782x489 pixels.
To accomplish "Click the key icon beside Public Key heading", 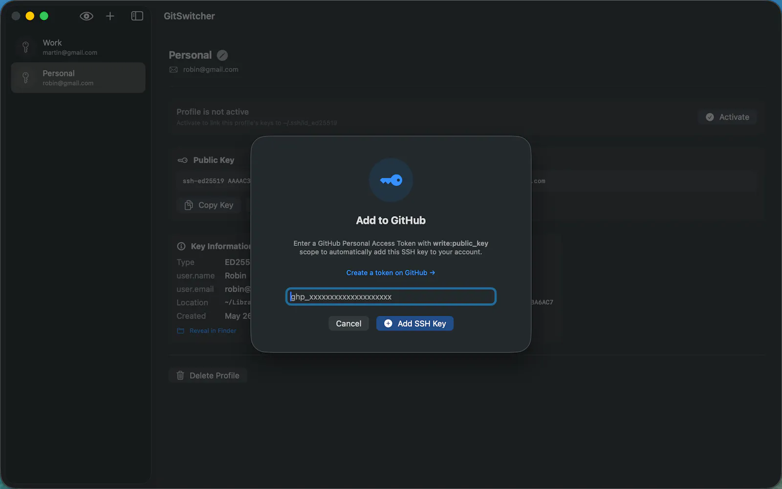I will click(x=182, y=160).
